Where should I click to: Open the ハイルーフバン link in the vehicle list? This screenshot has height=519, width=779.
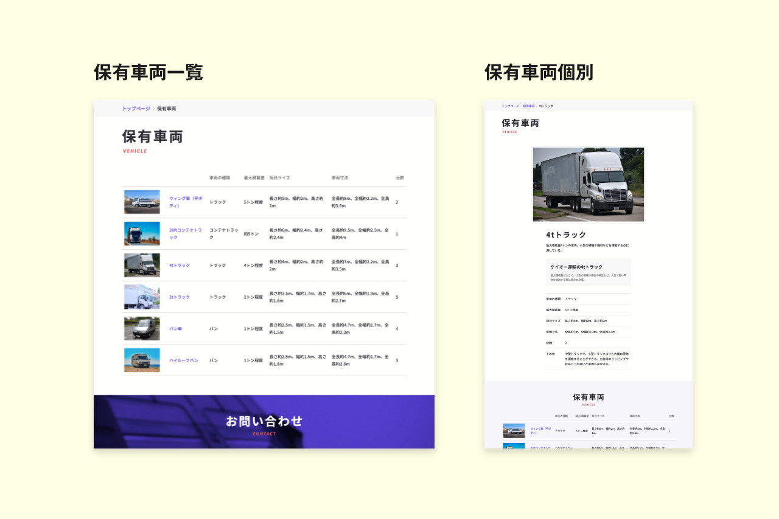click(x=184, y=360)
